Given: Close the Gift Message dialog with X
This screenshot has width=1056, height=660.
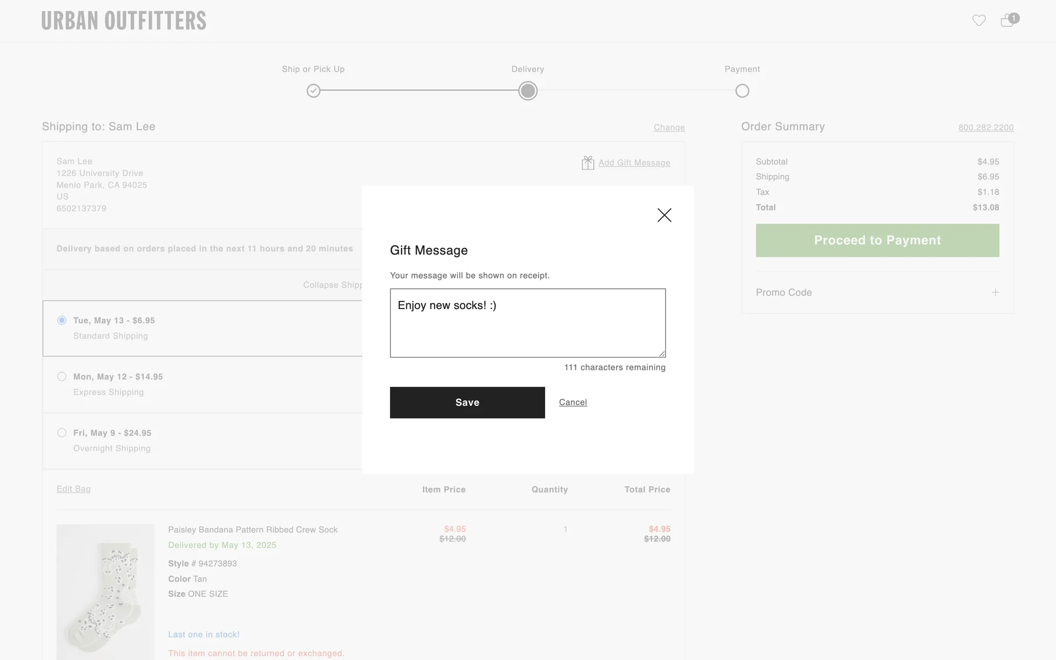Looking at the screenshot, I should (664, 215).
